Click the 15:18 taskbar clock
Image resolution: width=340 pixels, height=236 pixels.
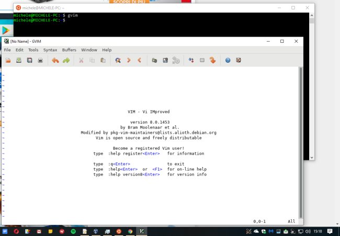318,231
